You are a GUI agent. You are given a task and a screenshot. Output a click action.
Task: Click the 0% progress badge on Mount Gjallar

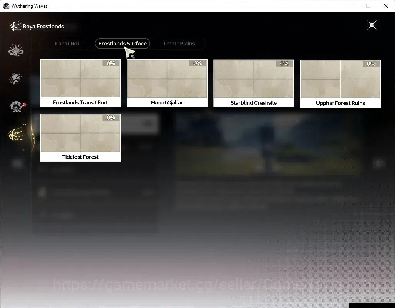click(198, 63)
